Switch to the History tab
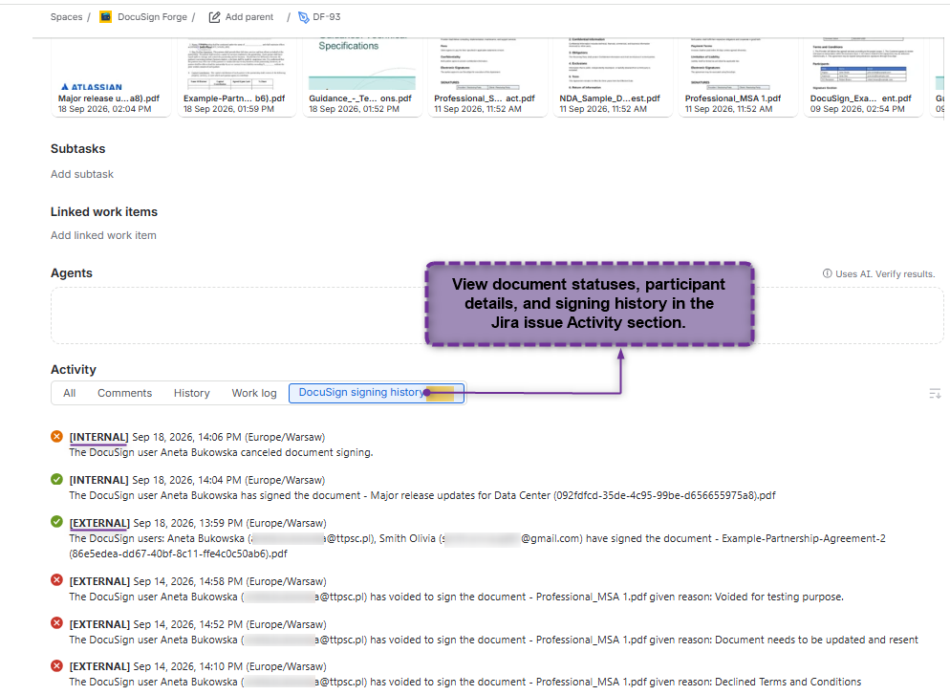950x695 pixels. coord(191,393)
